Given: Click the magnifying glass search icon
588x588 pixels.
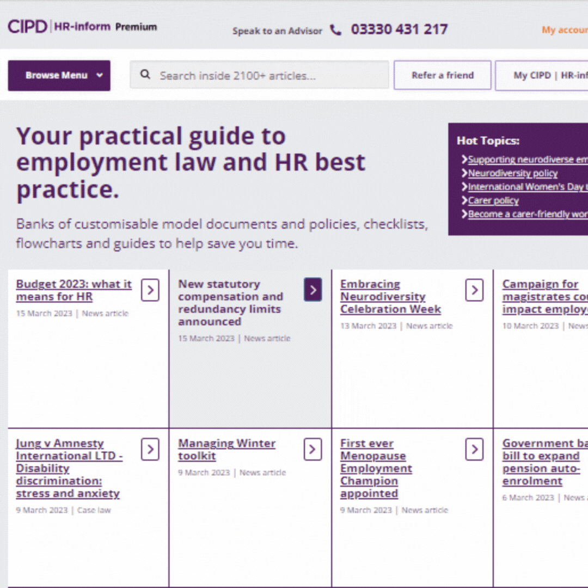Looking at the screenshot, I should (x=145, y=75).
